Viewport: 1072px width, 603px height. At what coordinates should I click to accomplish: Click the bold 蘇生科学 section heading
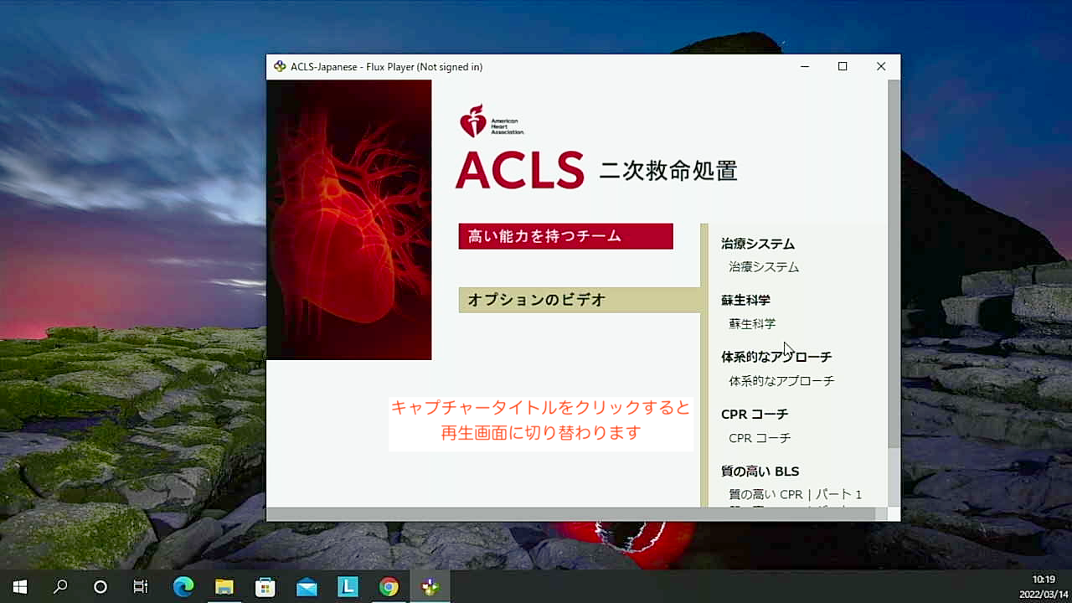[745, 300]
